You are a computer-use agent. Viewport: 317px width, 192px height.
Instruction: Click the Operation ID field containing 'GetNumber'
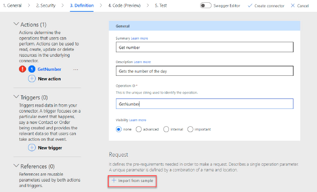point(205,103)
